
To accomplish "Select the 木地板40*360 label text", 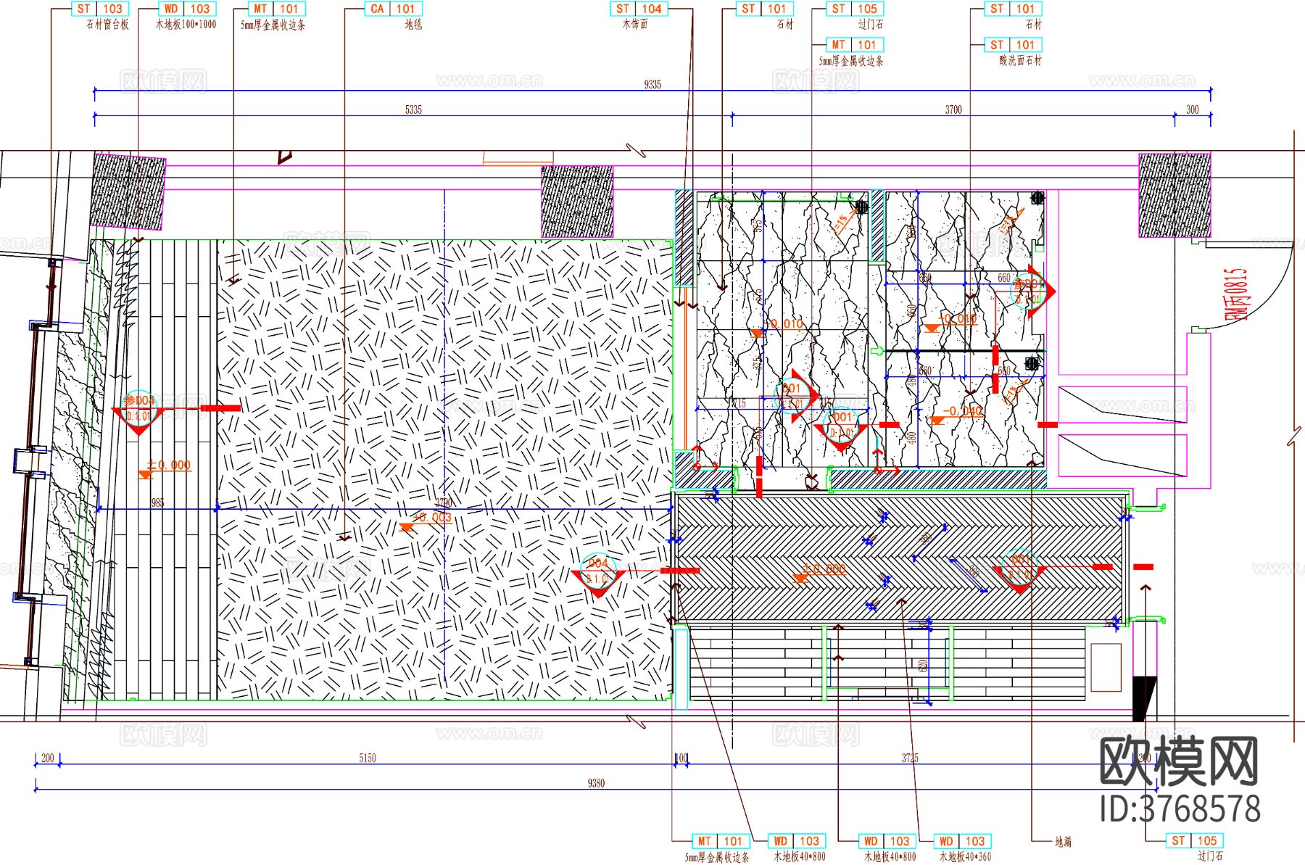I will click(x=965, y=856).
